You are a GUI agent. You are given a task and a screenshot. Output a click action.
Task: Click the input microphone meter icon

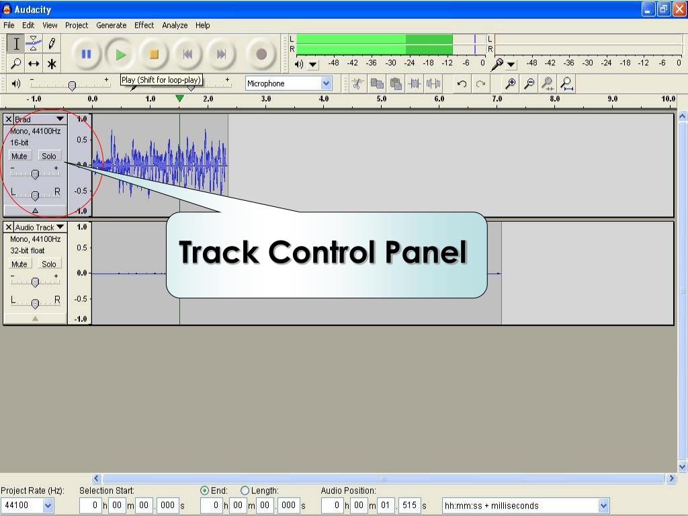(x=497, y=64)
